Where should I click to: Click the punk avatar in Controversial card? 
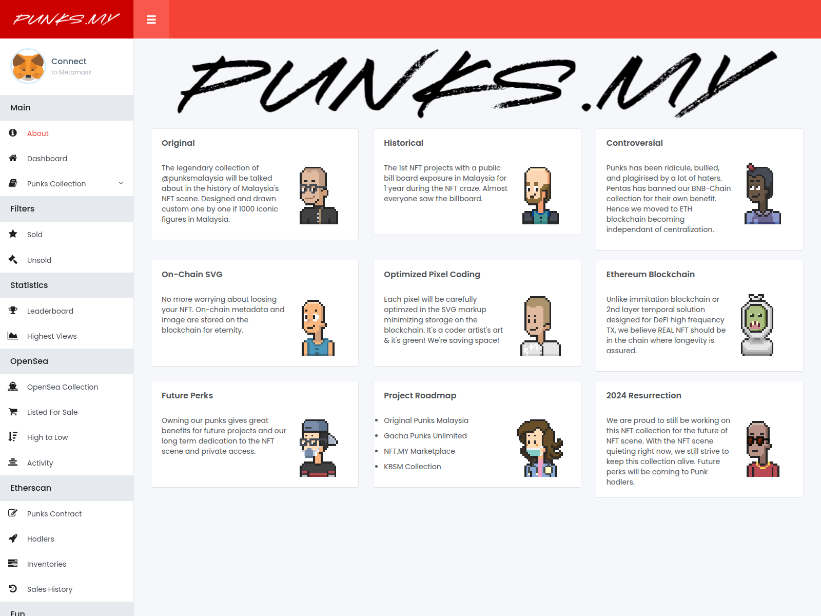[x=763, y=194]
